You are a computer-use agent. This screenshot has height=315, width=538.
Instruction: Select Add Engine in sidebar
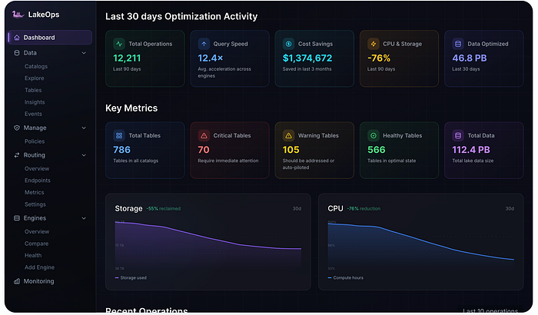39,267
